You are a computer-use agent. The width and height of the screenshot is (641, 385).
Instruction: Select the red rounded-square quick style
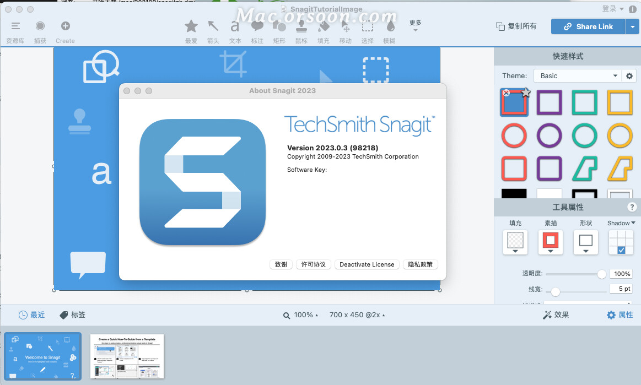[514, 169]
